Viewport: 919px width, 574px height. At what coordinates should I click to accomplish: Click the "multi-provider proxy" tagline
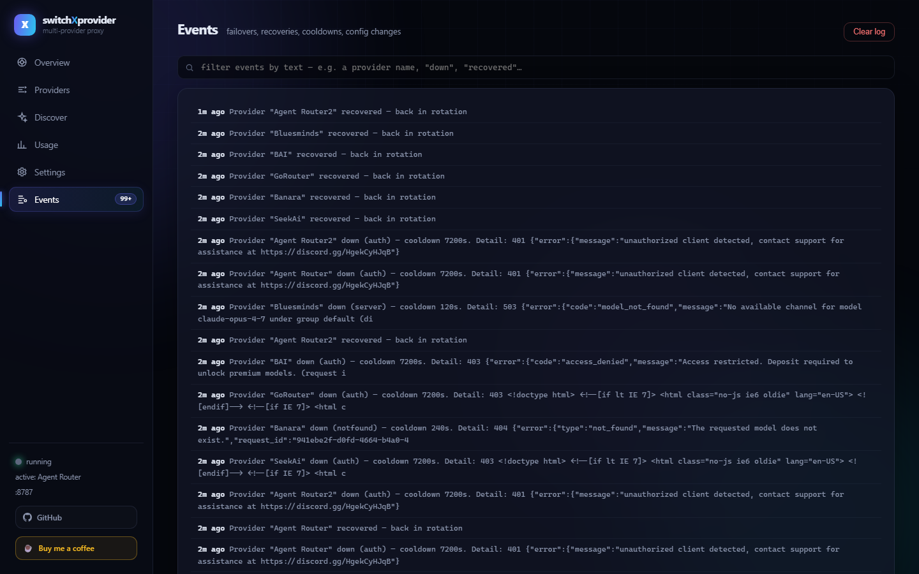[x=73, y=31]
